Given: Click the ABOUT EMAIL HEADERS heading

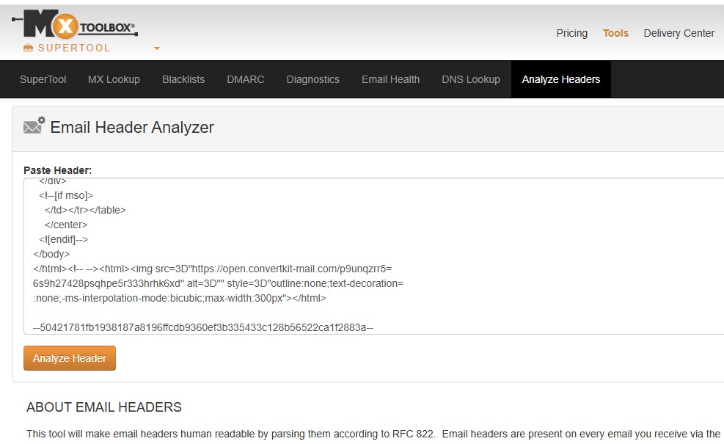Looking at the screenshot, I should [x=104, y=407].
